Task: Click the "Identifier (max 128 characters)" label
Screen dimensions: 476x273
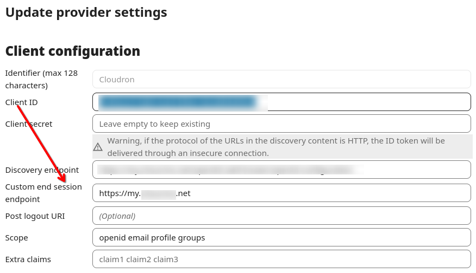Action: point(41,79)
